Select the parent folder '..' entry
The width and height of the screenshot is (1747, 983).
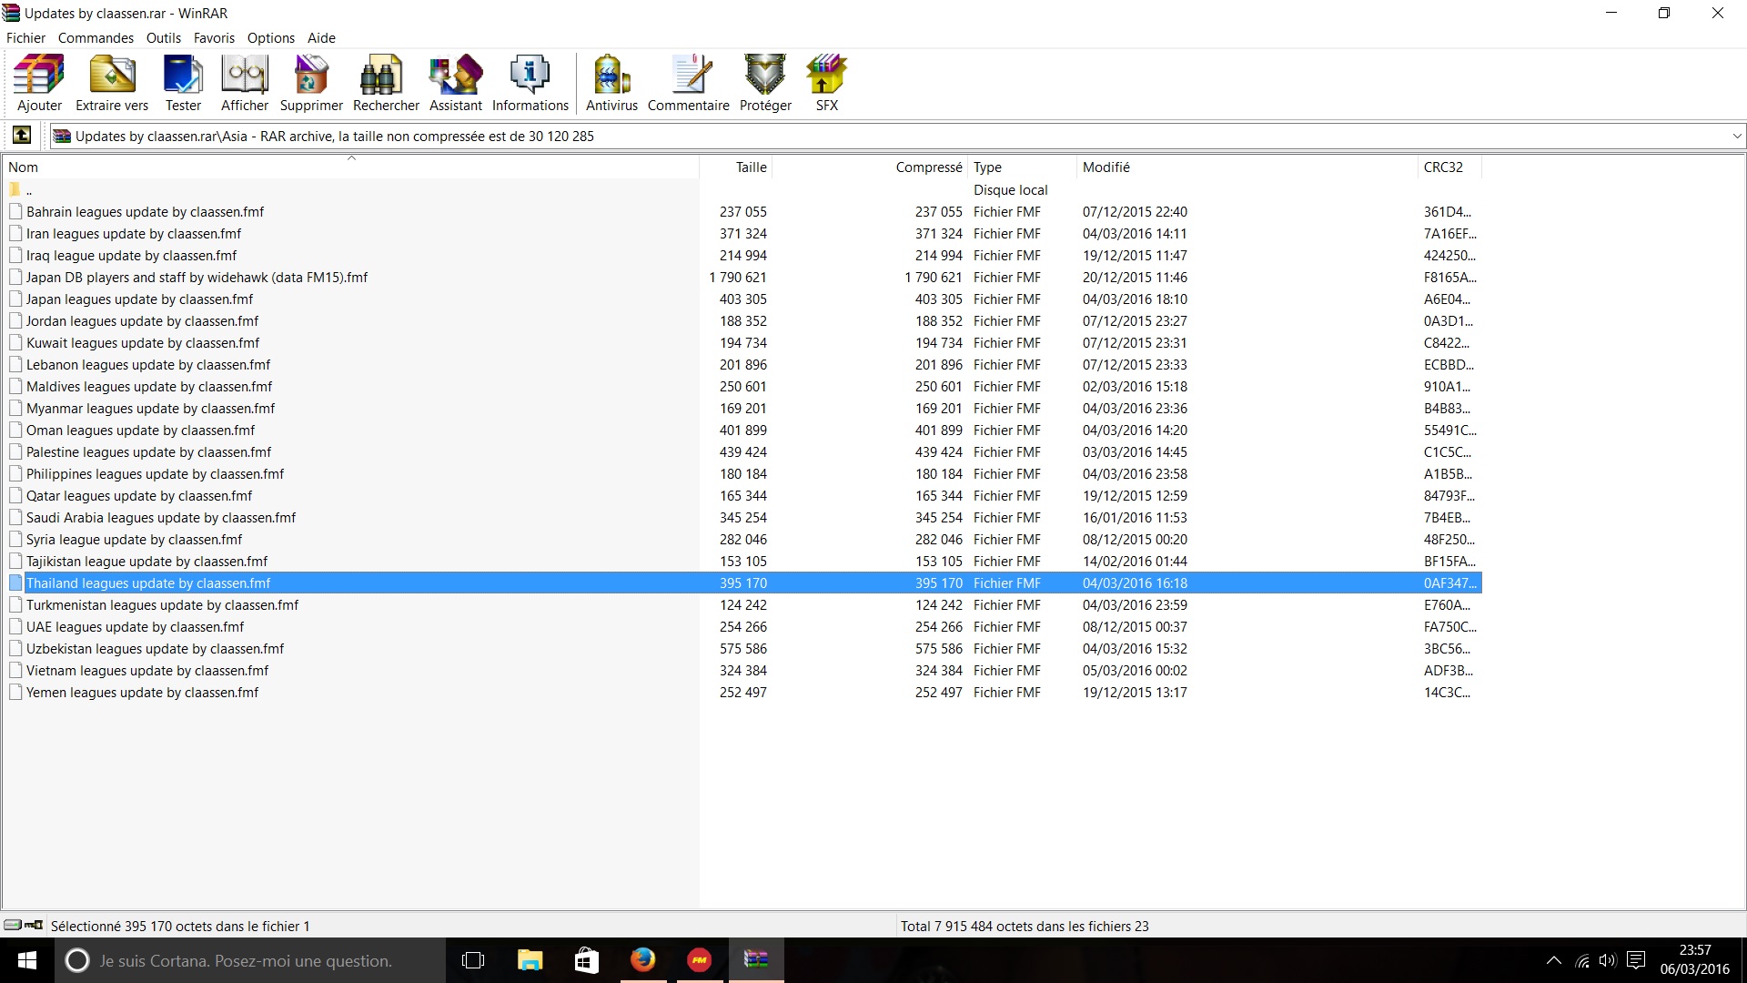click(742, 189)
